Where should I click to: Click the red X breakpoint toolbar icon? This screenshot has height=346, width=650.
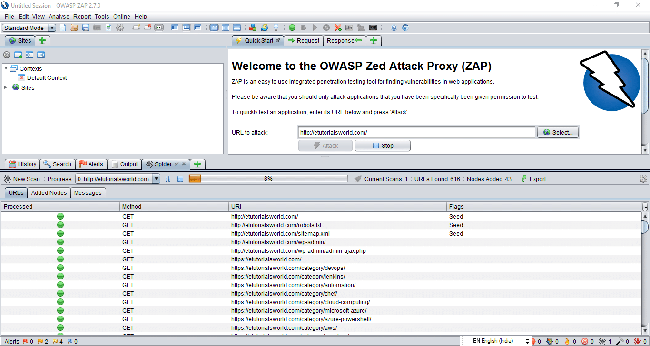pyautogui.click(x=338, y=28)
